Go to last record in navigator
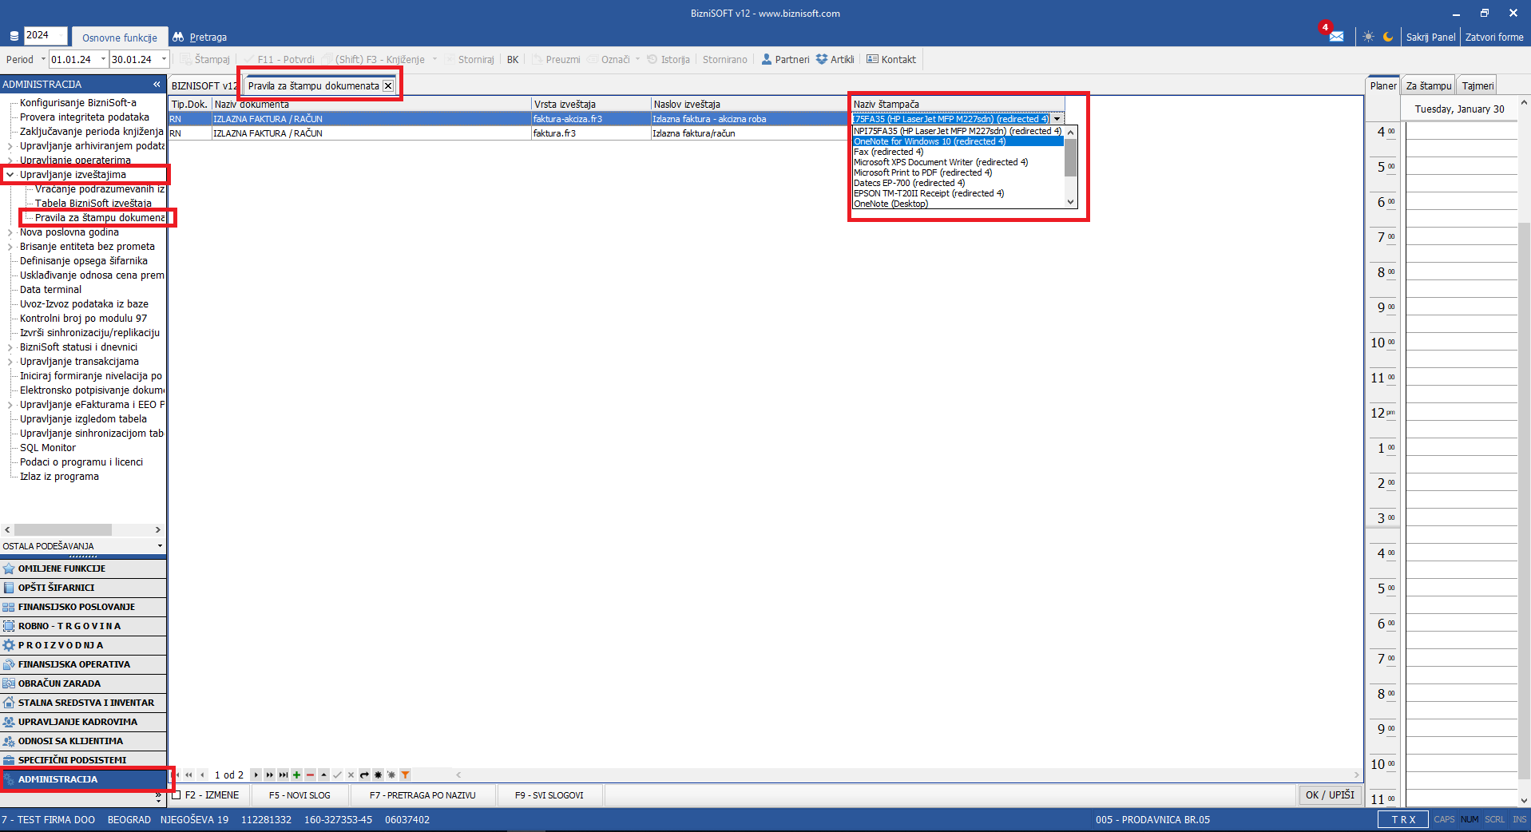The image size is (1531, 832). tap(283, 775)
